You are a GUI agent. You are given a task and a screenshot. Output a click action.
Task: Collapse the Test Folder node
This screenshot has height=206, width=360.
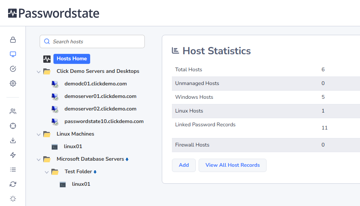(x=47, y=172)
